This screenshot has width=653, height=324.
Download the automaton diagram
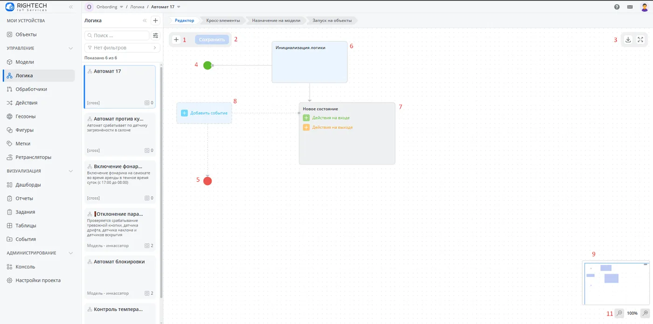coord(628,40)
